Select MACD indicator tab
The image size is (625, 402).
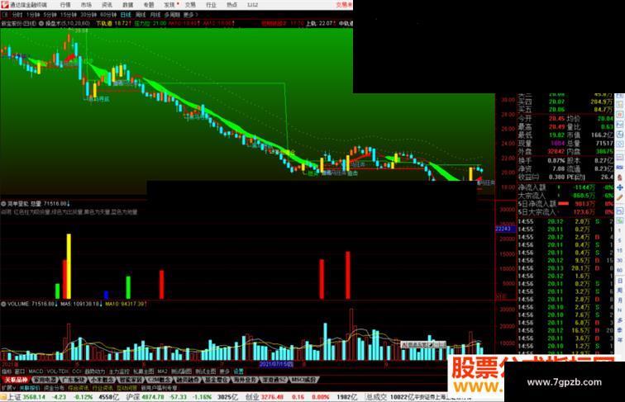pyautogui.click(x=36, y=371)
